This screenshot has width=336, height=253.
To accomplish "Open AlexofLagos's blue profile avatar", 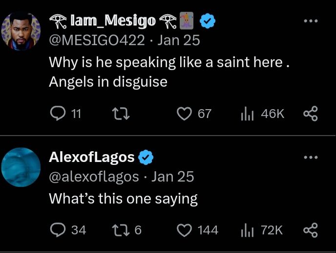I will click(21, 167).
